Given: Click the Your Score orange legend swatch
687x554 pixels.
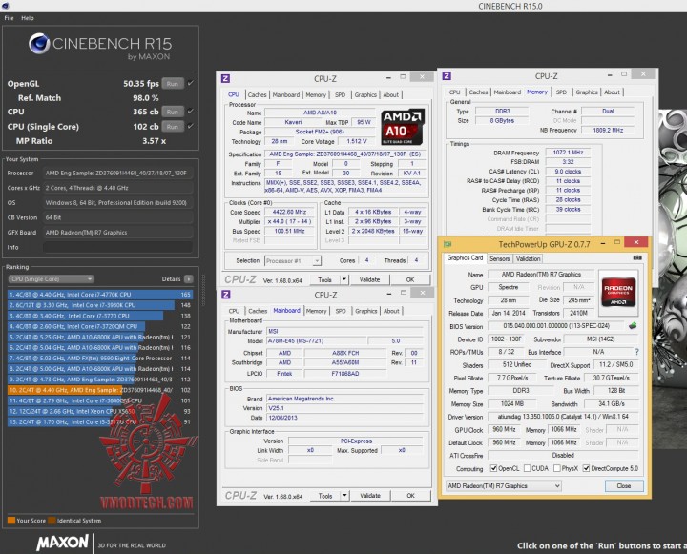Looking at the screenshot, I should tap(11, 521).
